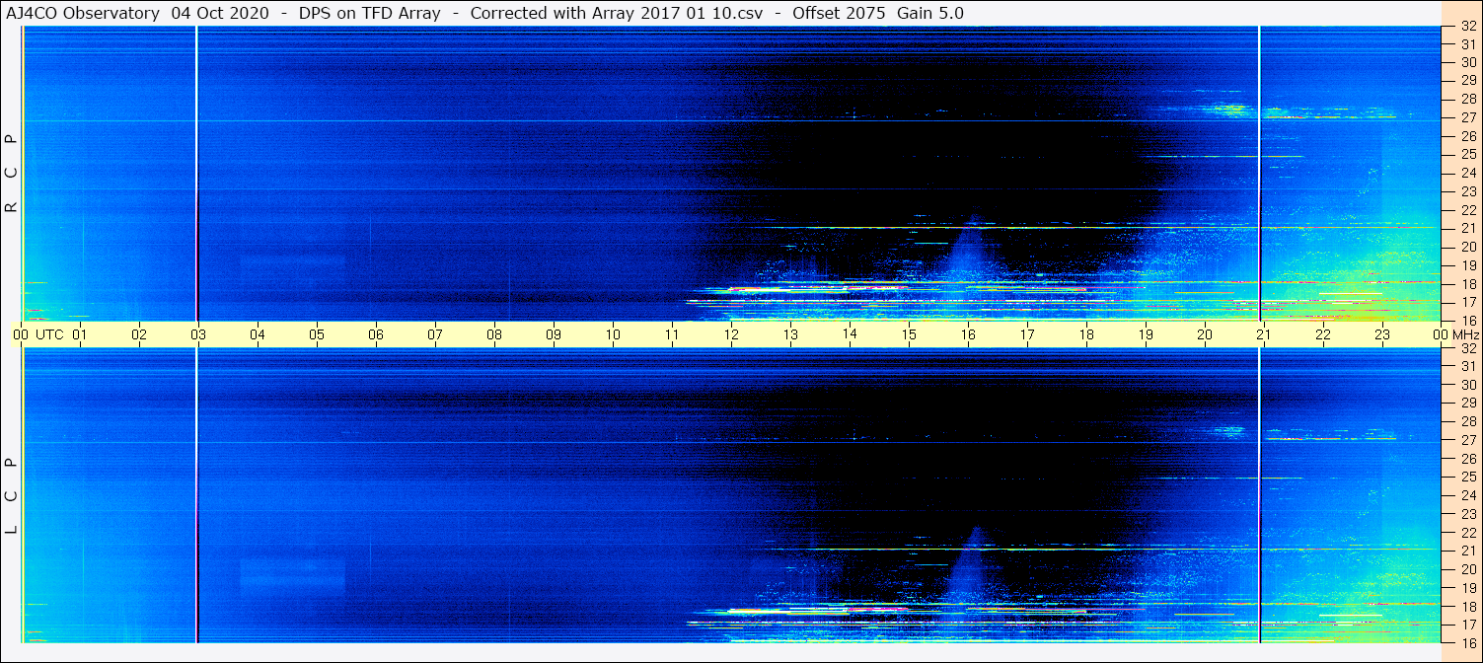The height and width of the screenshot is (663, 1483).
Task: Click the RCP label of upper spectrogram
Action: point(12,173)
